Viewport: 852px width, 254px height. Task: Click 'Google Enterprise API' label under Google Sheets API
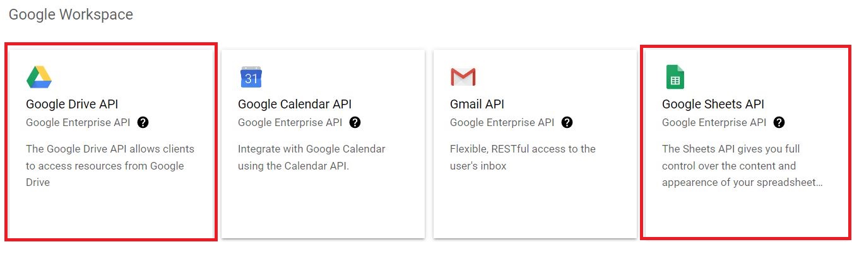pos(714,122)
